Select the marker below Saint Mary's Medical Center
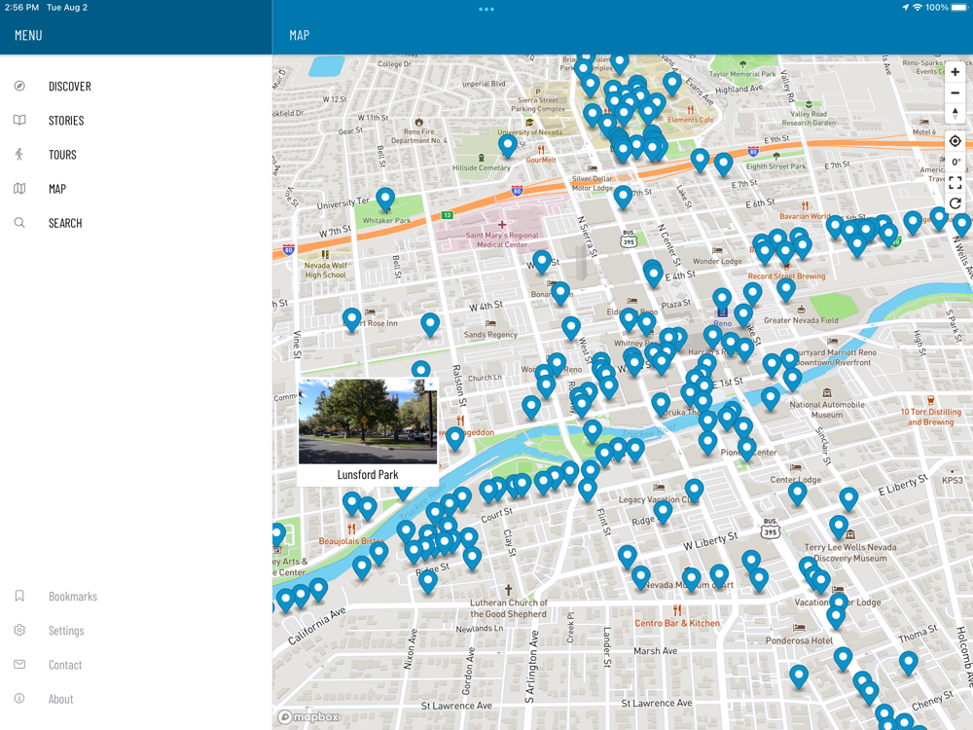 click(542, 262)
